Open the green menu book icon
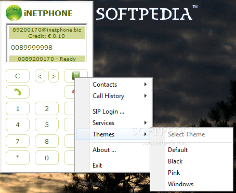The height and width of the screenshot is (193, 236). tap(76, 75)
